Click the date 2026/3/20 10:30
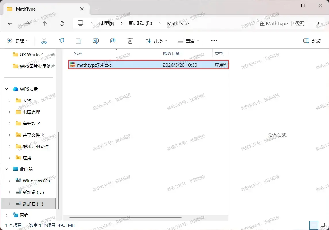Image resolution: width=329 pixels, height=230 pixels. [x=180, y=65]
